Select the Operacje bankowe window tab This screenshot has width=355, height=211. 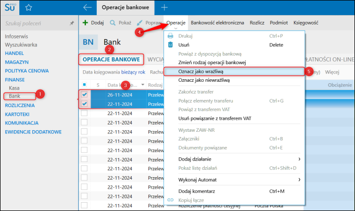click(x=125, y=7)
